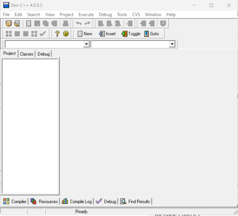The image size is (238, 216).
Task: Click the first shield-shaped open project icon
Action: (9, 24)
